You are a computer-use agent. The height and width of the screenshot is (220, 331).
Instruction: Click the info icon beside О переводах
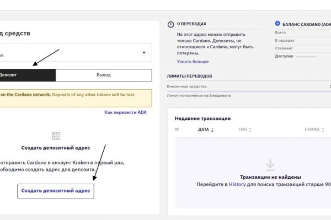pos(170,25)
